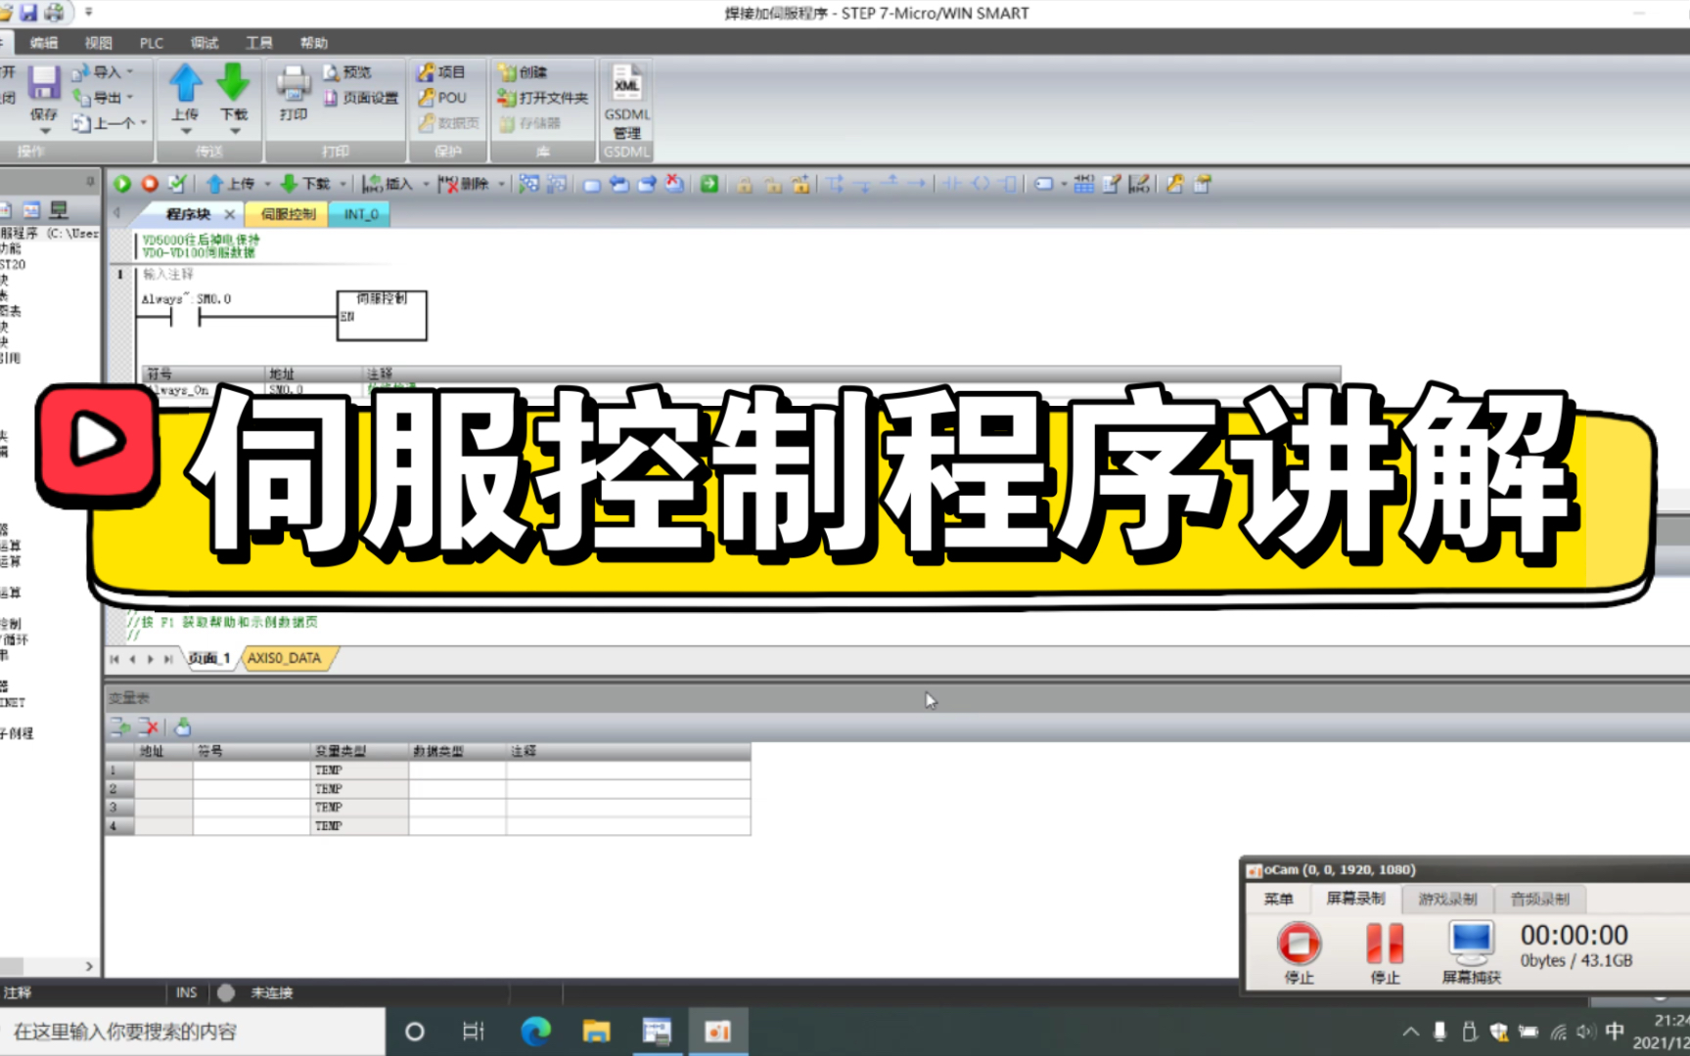Click Compile checkmark icon in toolbar
Viewport: 1690px width, 1056px height.
point(177,184)
